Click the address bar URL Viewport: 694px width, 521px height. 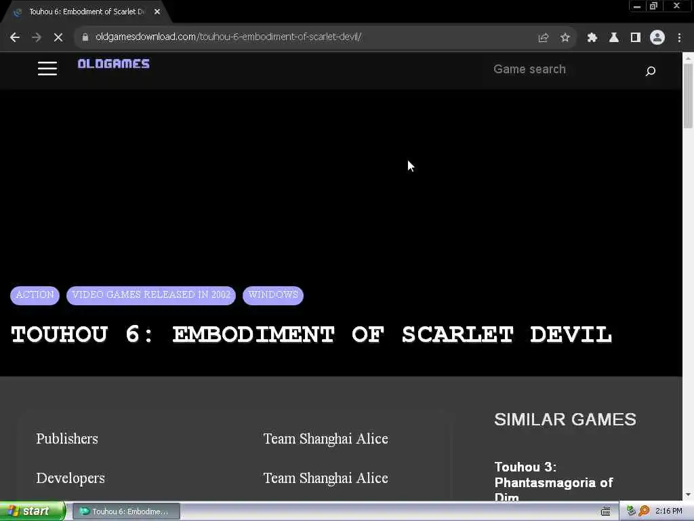[x=229, y=37]
